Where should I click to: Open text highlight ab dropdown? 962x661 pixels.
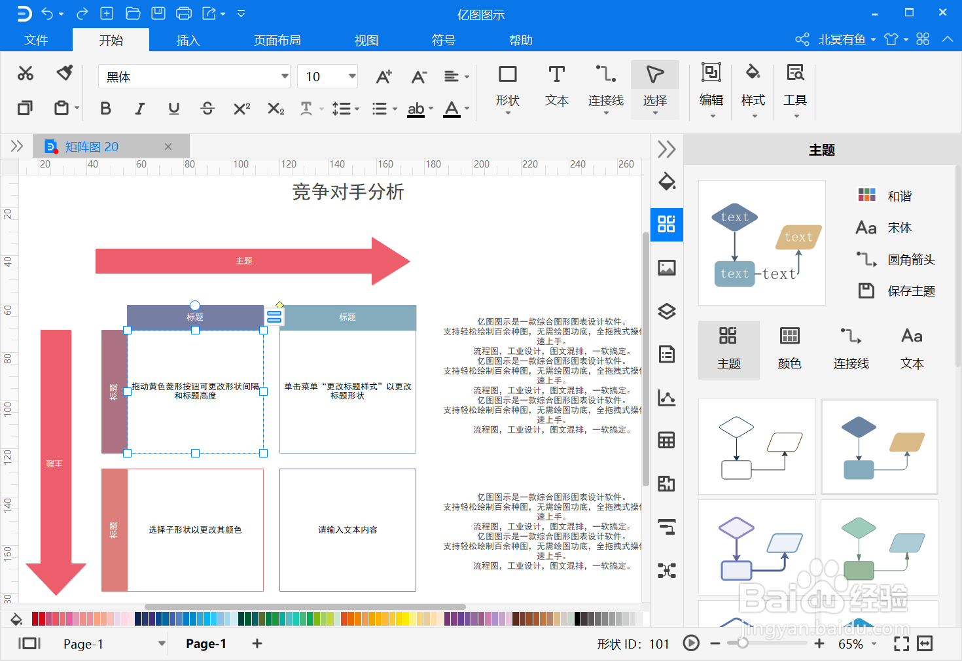point(420,109)
